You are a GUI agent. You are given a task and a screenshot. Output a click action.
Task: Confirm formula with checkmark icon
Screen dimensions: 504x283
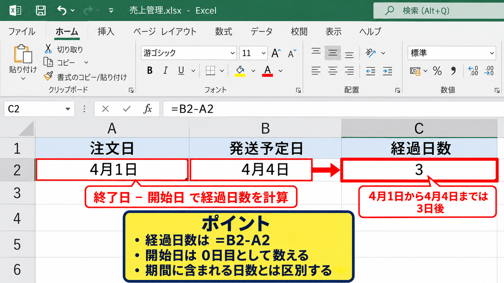[x=127, y=109]
